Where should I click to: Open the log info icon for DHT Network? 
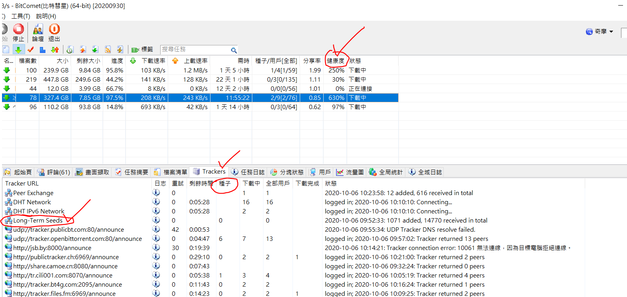click(x=156, y=201)
